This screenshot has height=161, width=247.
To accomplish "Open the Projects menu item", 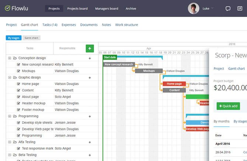I will 54,8.
